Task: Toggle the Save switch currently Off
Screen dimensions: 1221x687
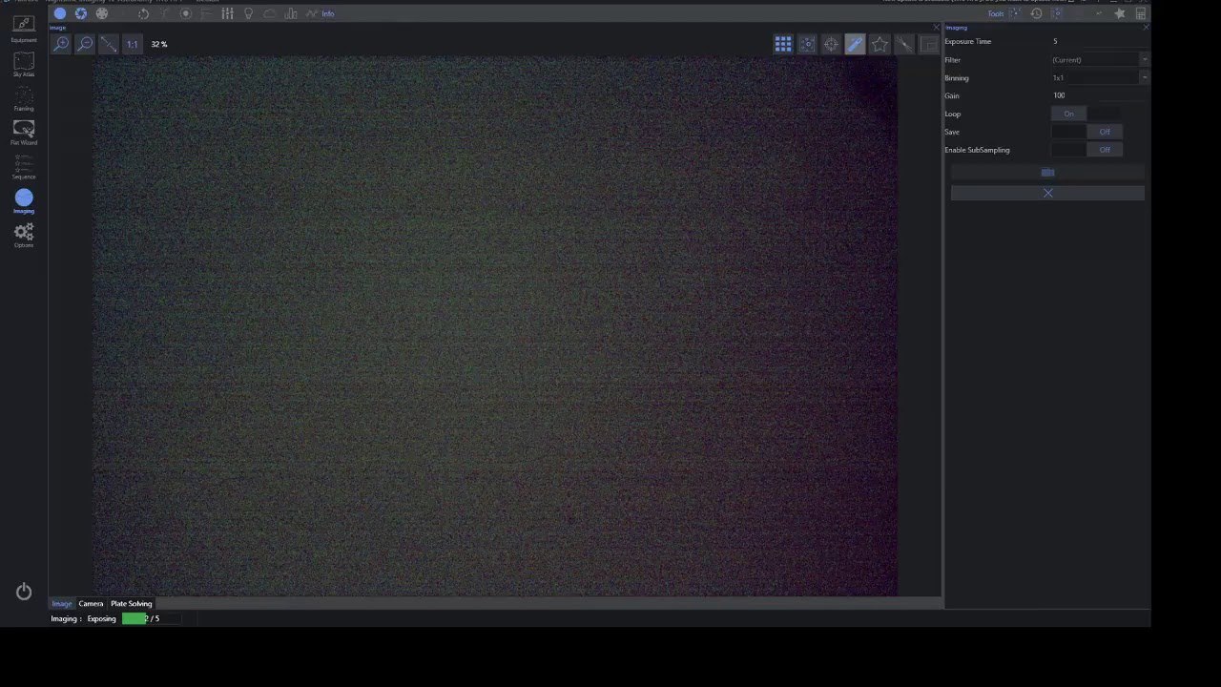Action: pos(1086,132)
